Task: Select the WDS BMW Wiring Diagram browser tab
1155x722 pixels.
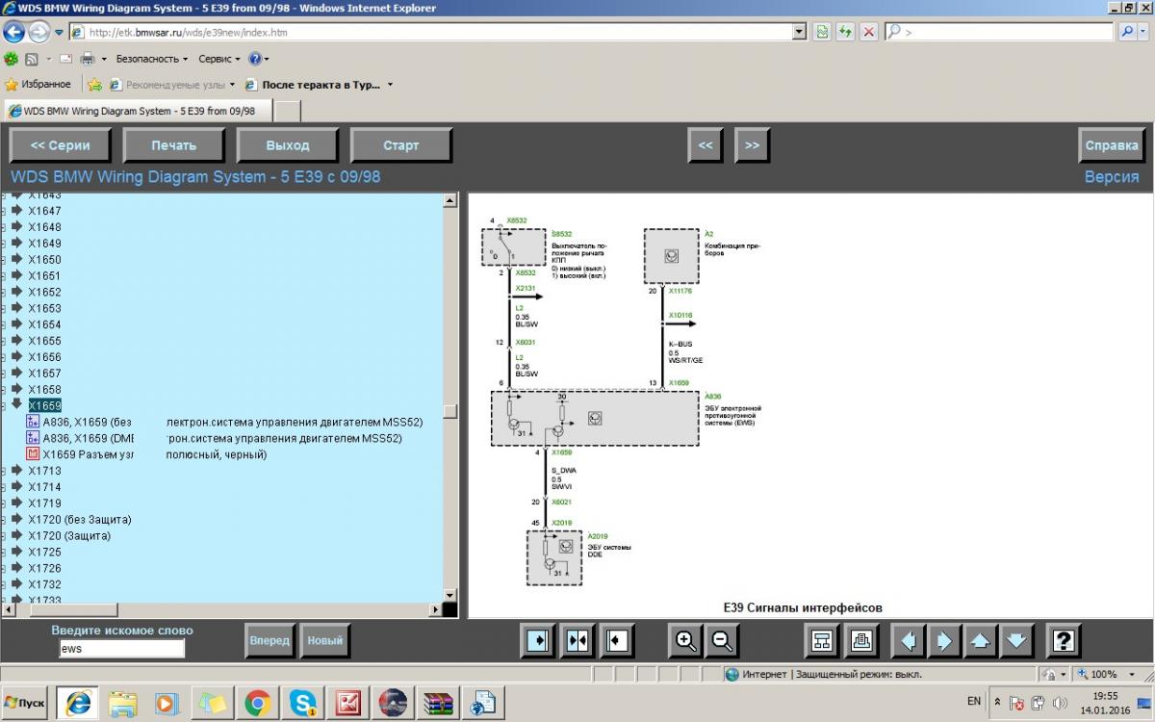Action: coord(139,111)
